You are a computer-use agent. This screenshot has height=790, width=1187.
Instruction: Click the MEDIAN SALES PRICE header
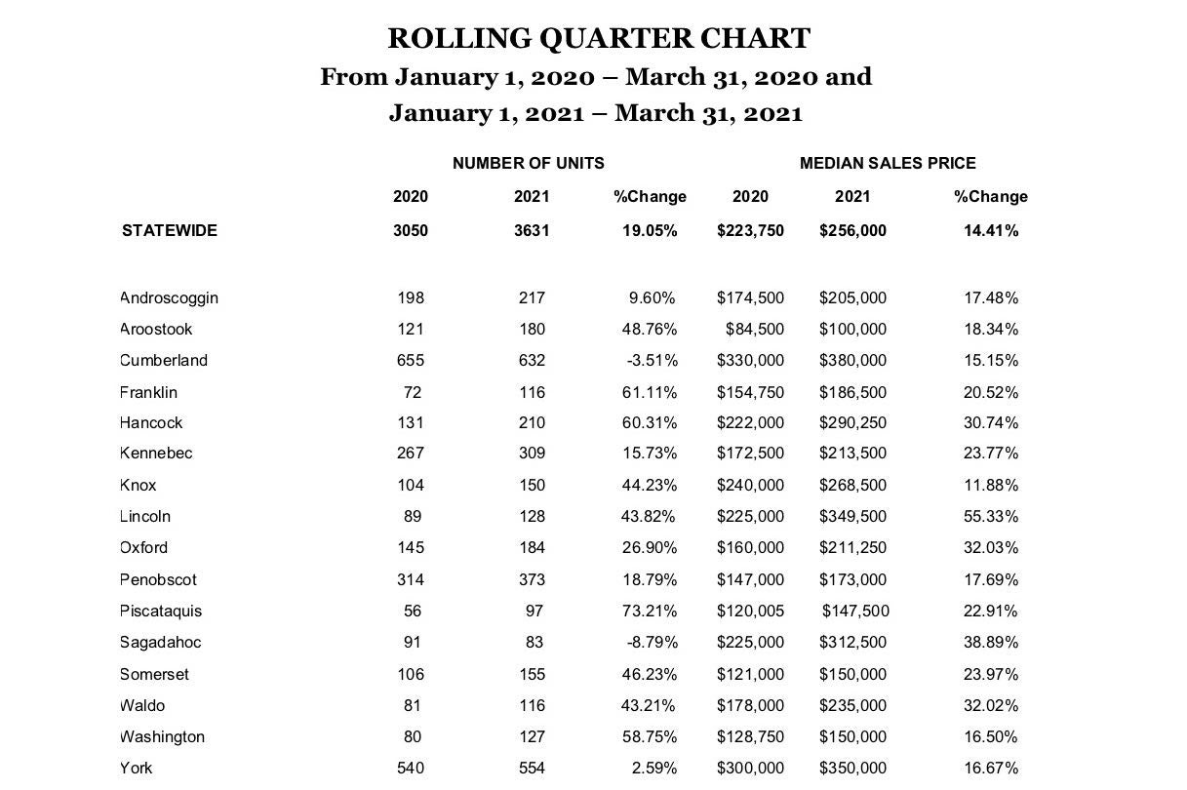point(888,163)
